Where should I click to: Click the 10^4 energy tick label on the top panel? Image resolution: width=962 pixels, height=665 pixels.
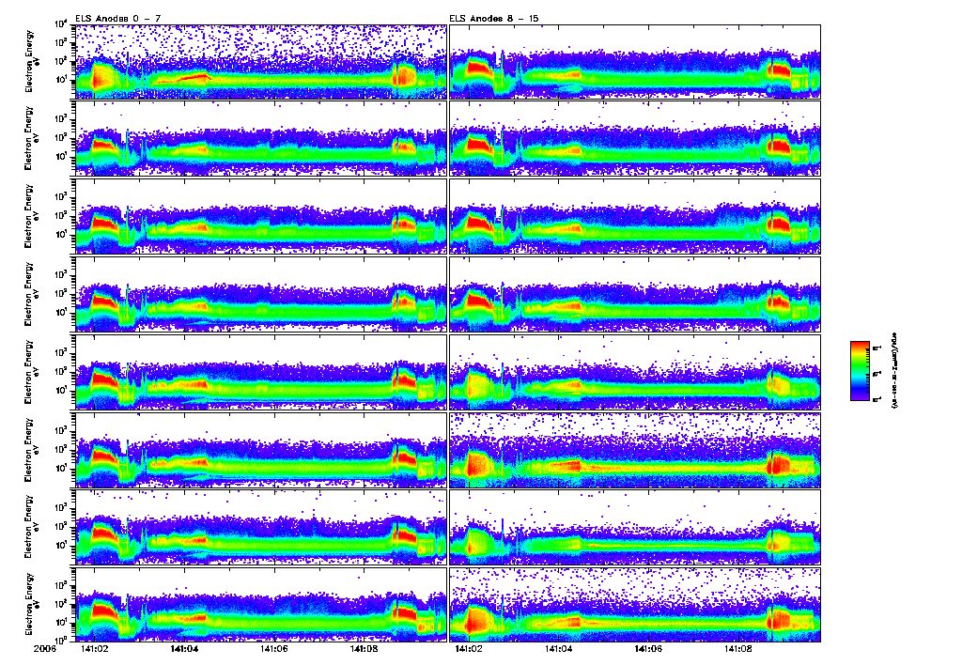60,24
